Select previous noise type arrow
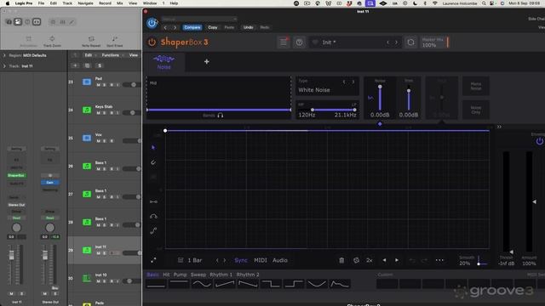 click(x=344, y=82)
